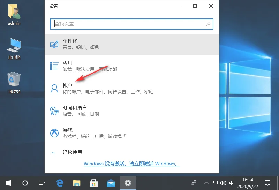The image size is (279, 190).
Task: Click 'Windows 没有激活' activation link
Action: [132, 164]
